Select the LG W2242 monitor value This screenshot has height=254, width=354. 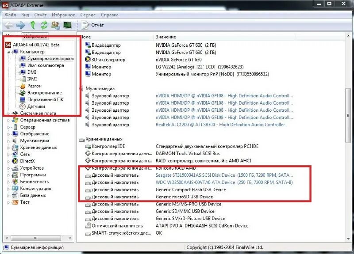pyautogui.click(x=200, y=67)
